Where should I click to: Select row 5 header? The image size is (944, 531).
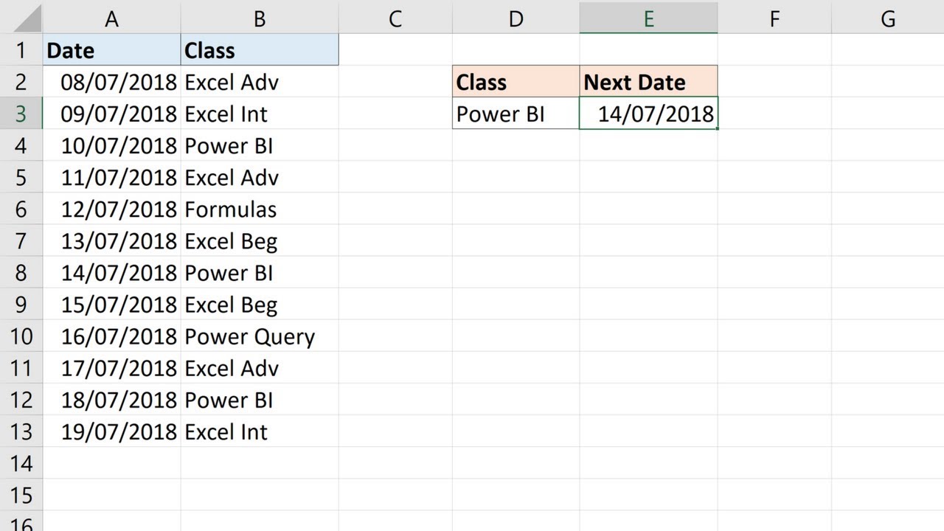[21, 177]
